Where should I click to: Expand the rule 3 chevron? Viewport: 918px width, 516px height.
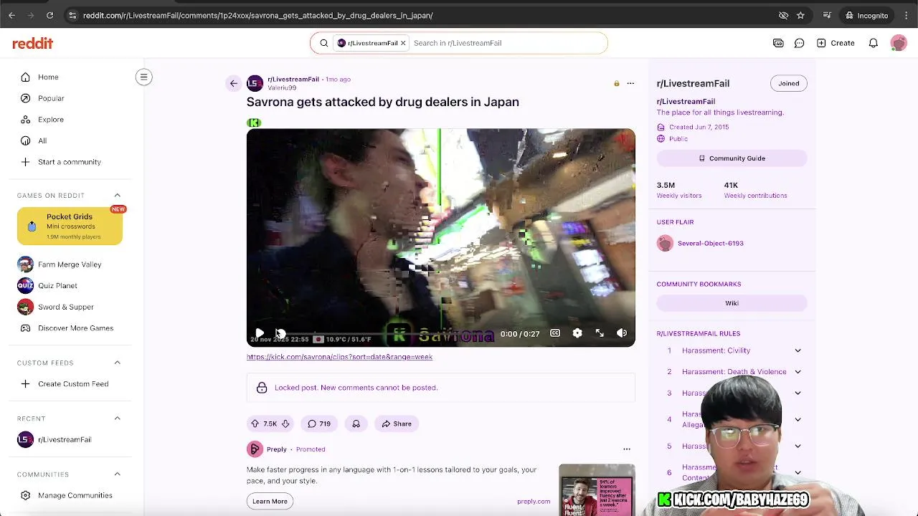[x=798, y=393]
